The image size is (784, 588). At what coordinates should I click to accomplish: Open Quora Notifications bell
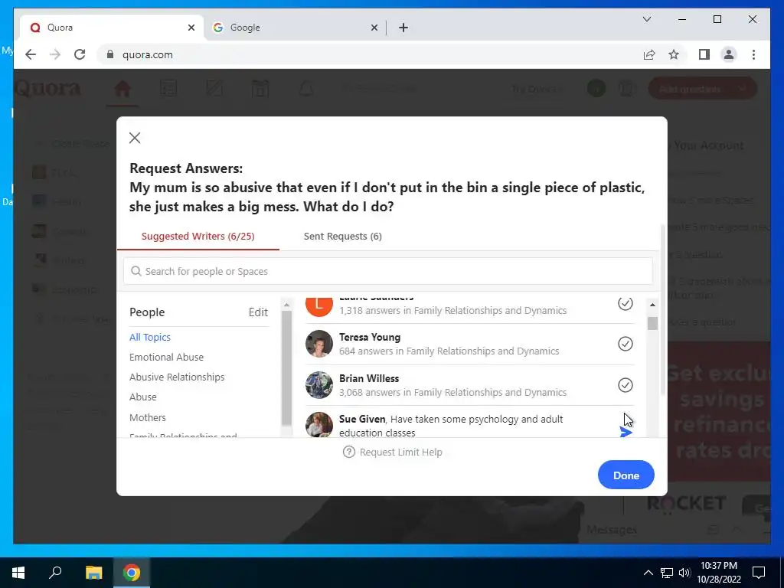(306, 89)
